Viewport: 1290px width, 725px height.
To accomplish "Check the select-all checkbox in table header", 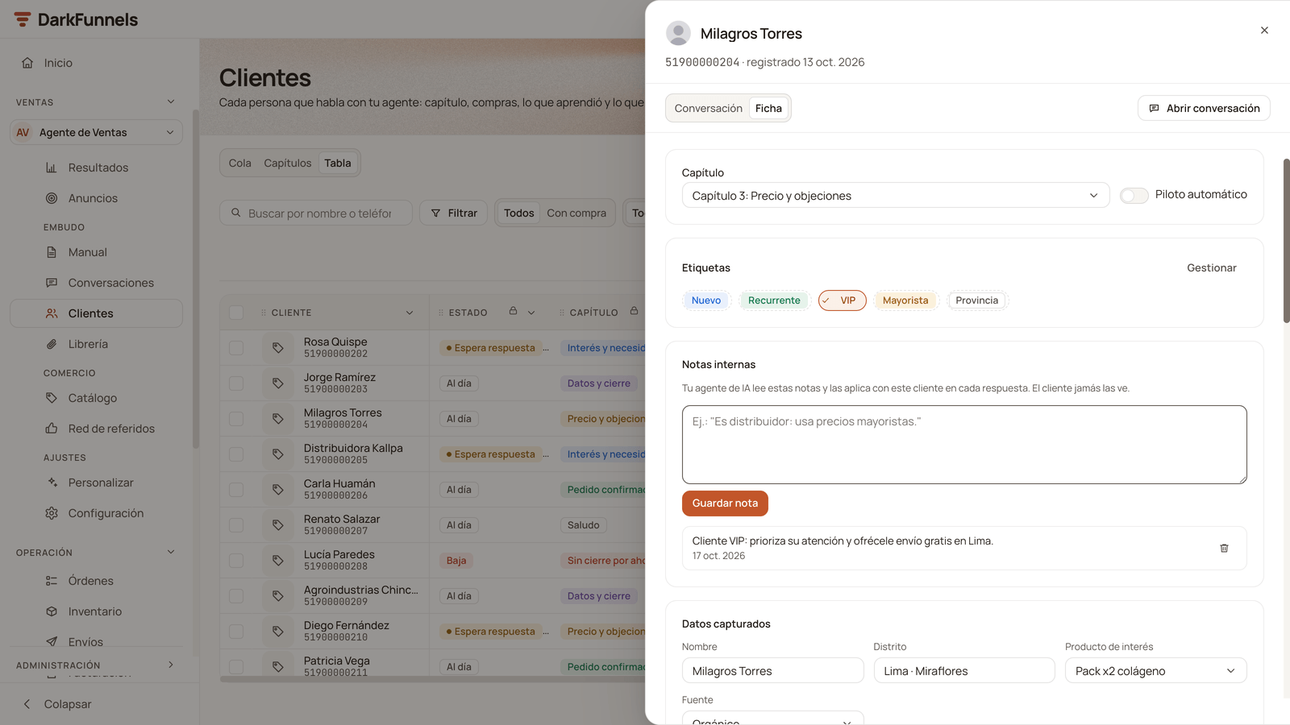I will pos(236,313).
